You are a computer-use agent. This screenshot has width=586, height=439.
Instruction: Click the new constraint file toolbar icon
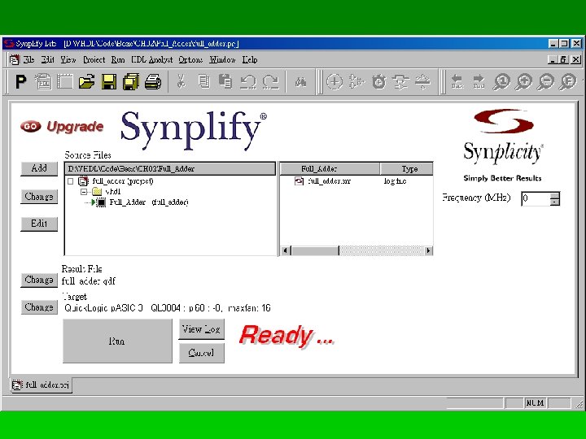click(65, 82)
